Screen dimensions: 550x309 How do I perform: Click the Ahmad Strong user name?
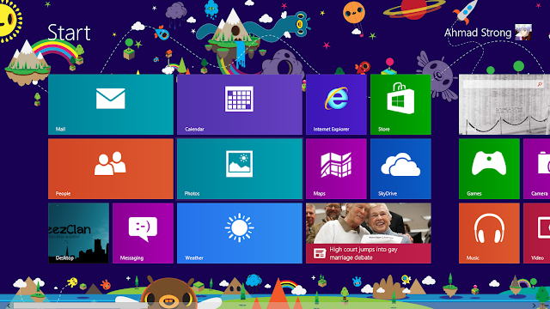(478, 33)
